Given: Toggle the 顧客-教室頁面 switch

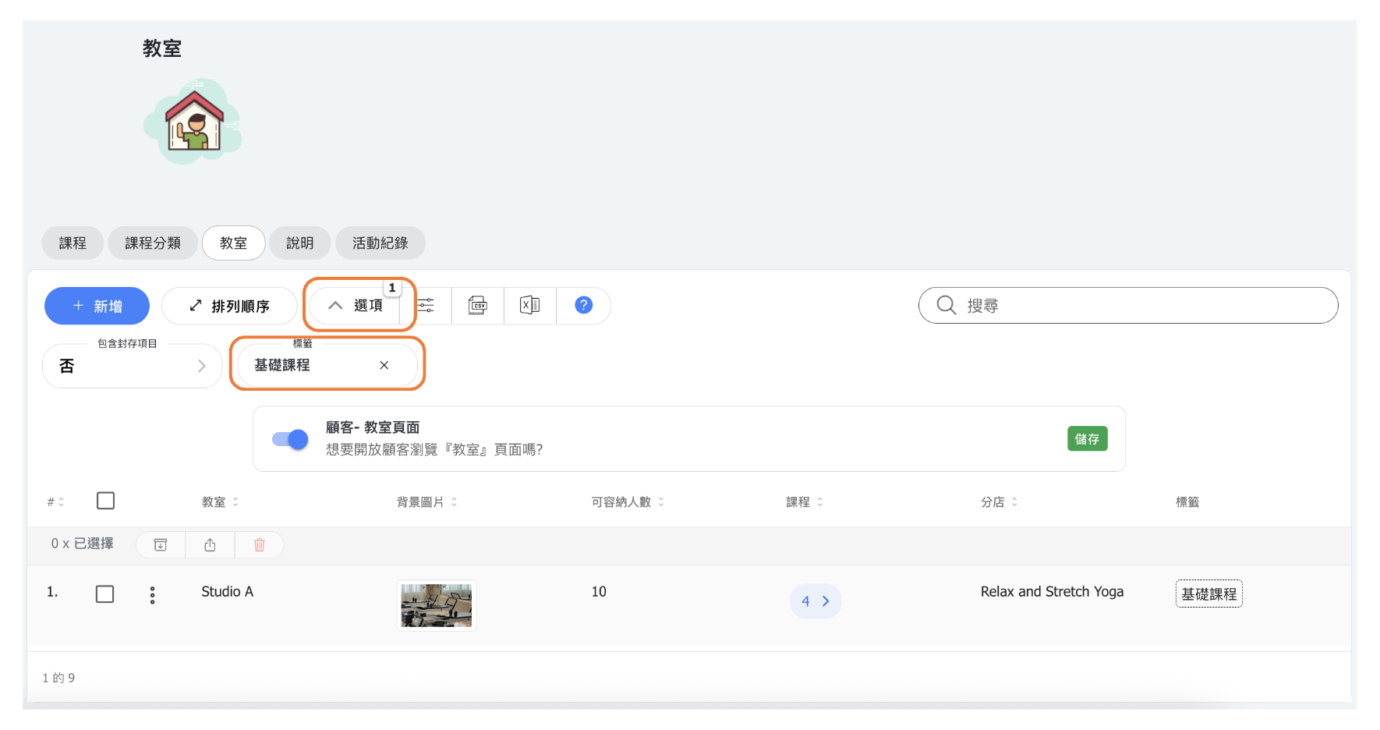Looking at the screenshot, I should click(x=290, y=439).
